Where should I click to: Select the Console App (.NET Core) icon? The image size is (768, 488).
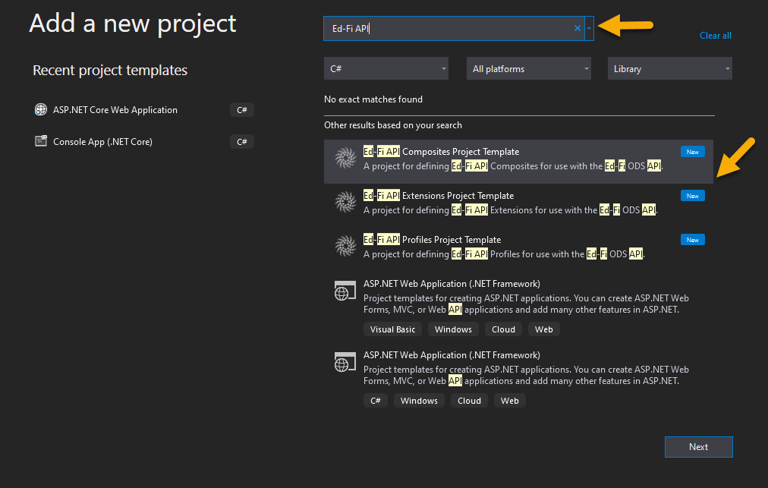40,141
